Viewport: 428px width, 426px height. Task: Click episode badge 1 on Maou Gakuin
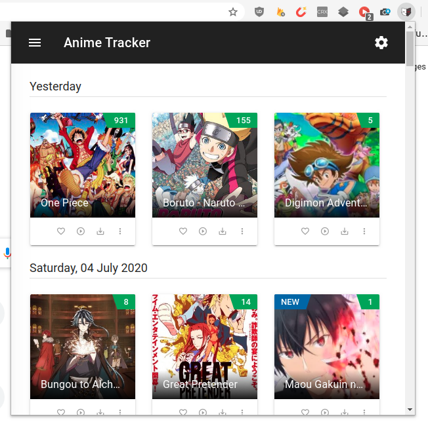click(370, 301)
